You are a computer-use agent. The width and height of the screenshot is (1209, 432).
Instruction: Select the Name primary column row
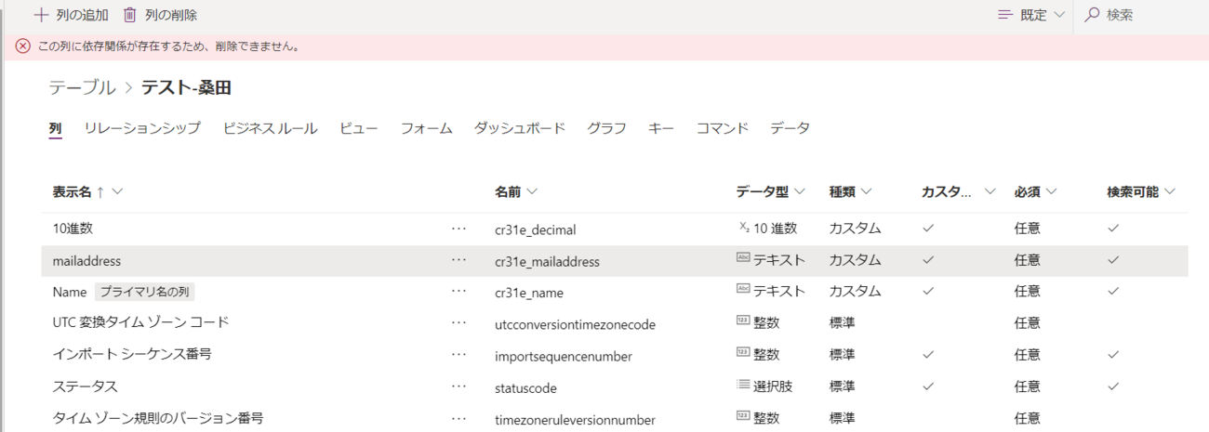[x=70, y=292]
